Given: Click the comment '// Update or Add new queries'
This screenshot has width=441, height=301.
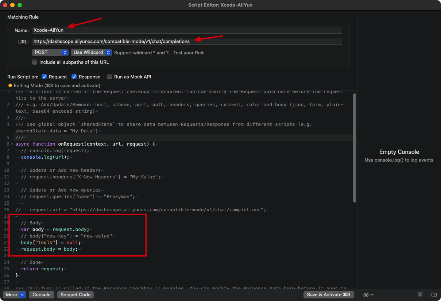Looking at the screenshot, I should [x=61, y=190].
